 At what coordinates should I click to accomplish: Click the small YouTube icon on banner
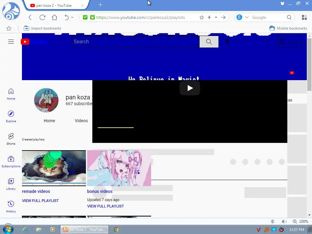292,73
